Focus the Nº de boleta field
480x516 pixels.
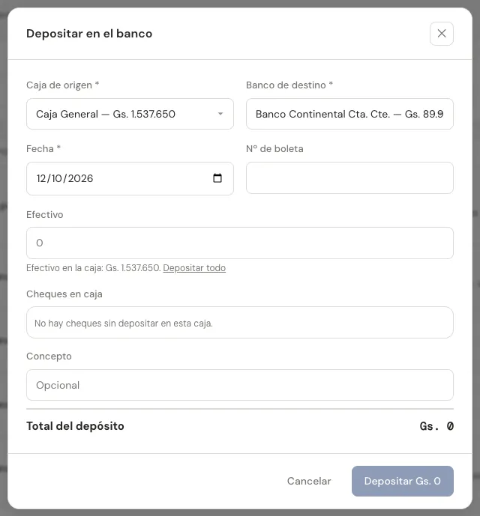pos(349,177)
